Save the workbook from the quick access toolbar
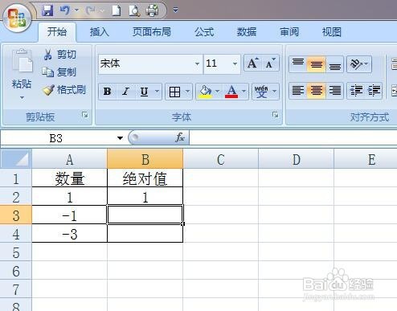 (x=47, y=10)
